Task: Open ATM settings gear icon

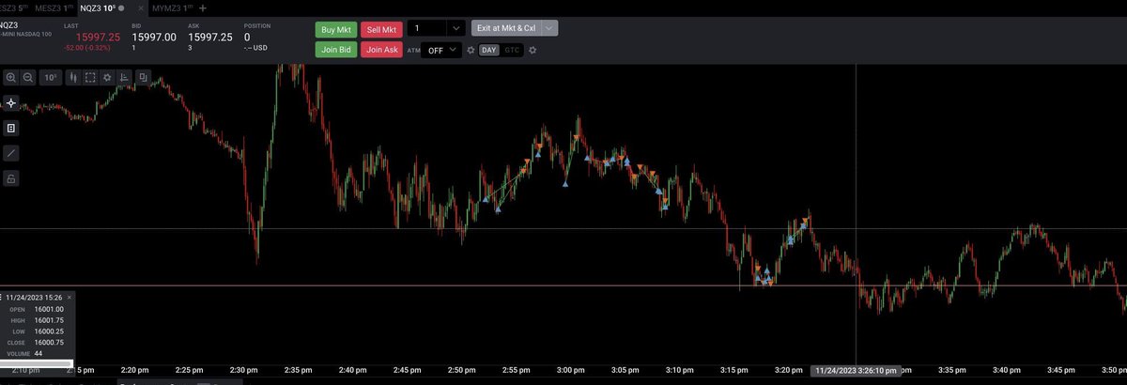Action: click(471, 50)
